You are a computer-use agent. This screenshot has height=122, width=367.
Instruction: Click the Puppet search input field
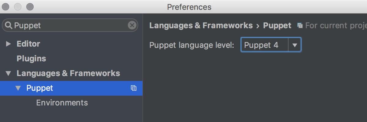pyautogui.click(x=70, y=25)
